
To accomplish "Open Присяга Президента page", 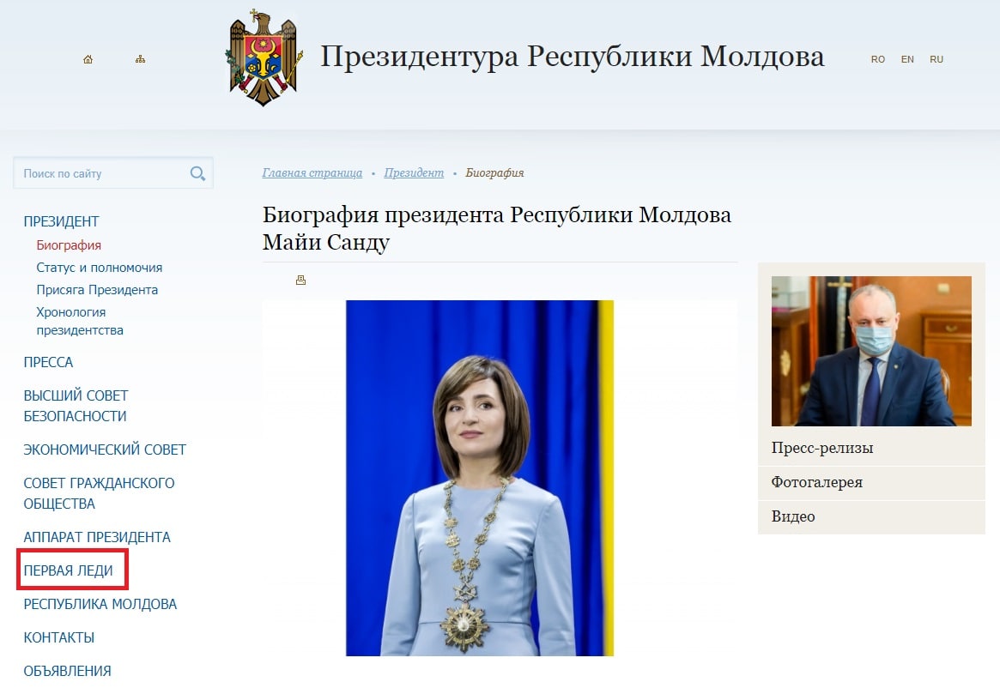I will tap(97, 290).
